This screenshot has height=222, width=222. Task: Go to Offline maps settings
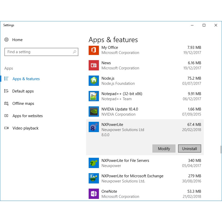coord(23,104)
